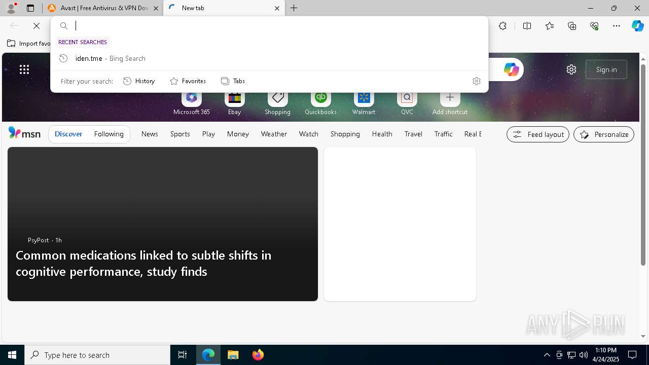This screenshot has height=365, width=649.
Task: Open Collections
Action: tap(572, 26)
